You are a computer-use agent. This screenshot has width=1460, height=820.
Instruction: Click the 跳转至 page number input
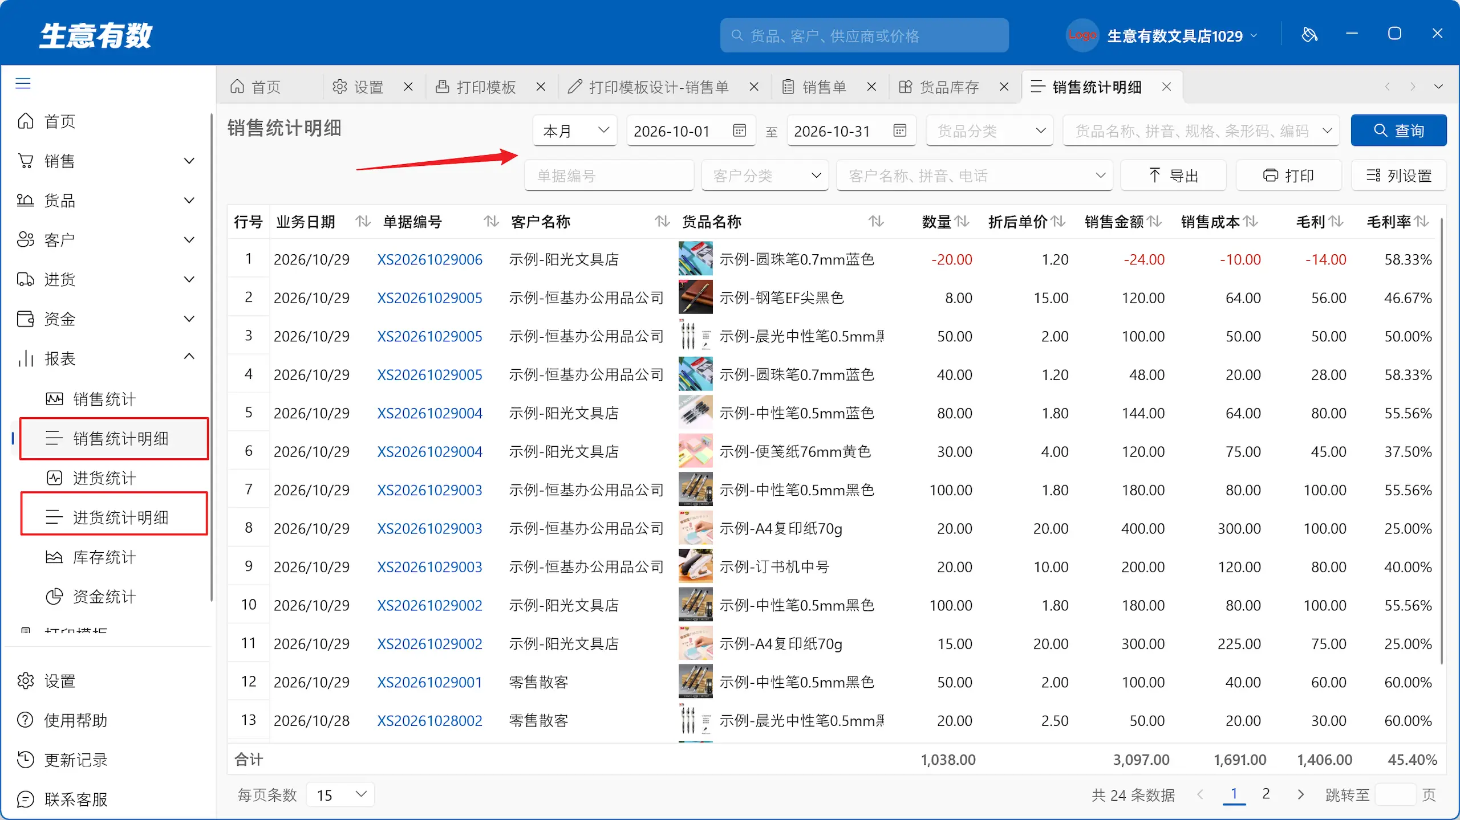(1396, 794)
